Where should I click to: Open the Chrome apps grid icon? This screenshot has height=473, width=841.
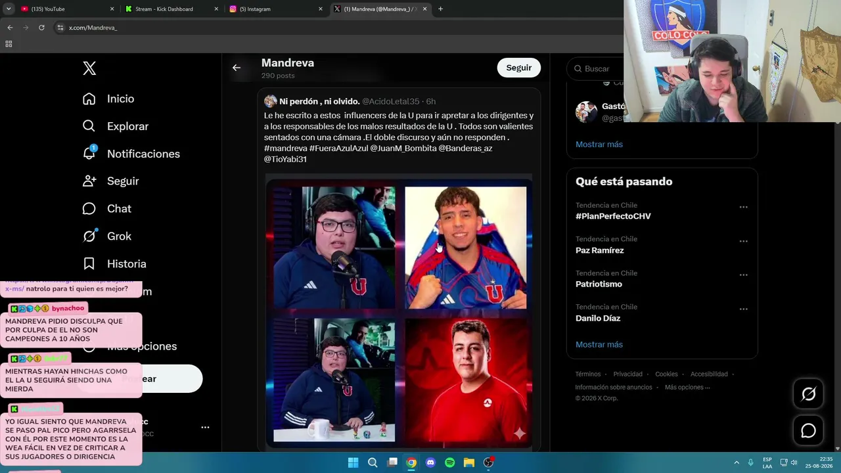pos(9,44)
